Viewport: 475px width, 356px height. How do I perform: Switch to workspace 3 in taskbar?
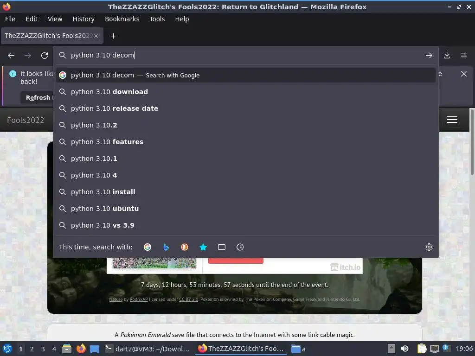click(43, 349)
